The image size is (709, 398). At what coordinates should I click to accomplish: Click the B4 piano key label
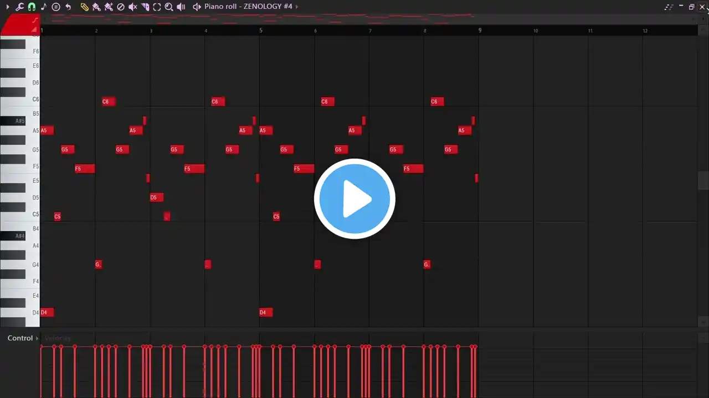pos(35,228)
